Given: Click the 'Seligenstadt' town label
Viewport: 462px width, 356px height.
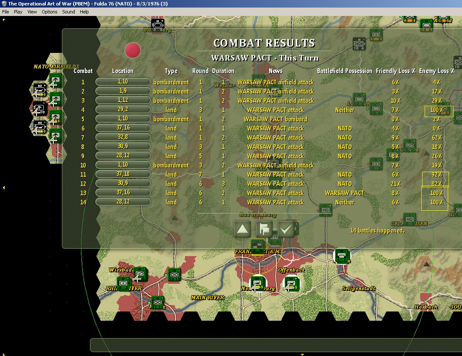Looking at the screenshot, I should (x=359, y=288).
